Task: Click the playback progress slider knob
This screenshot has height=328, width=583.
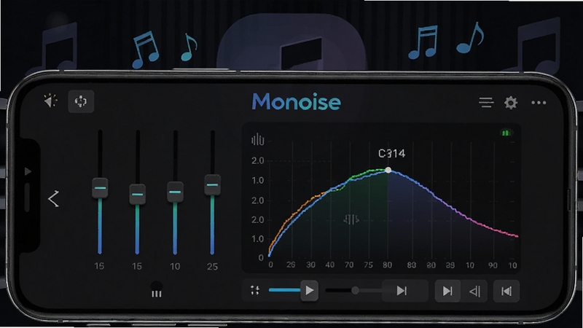Action: point(355,290)
